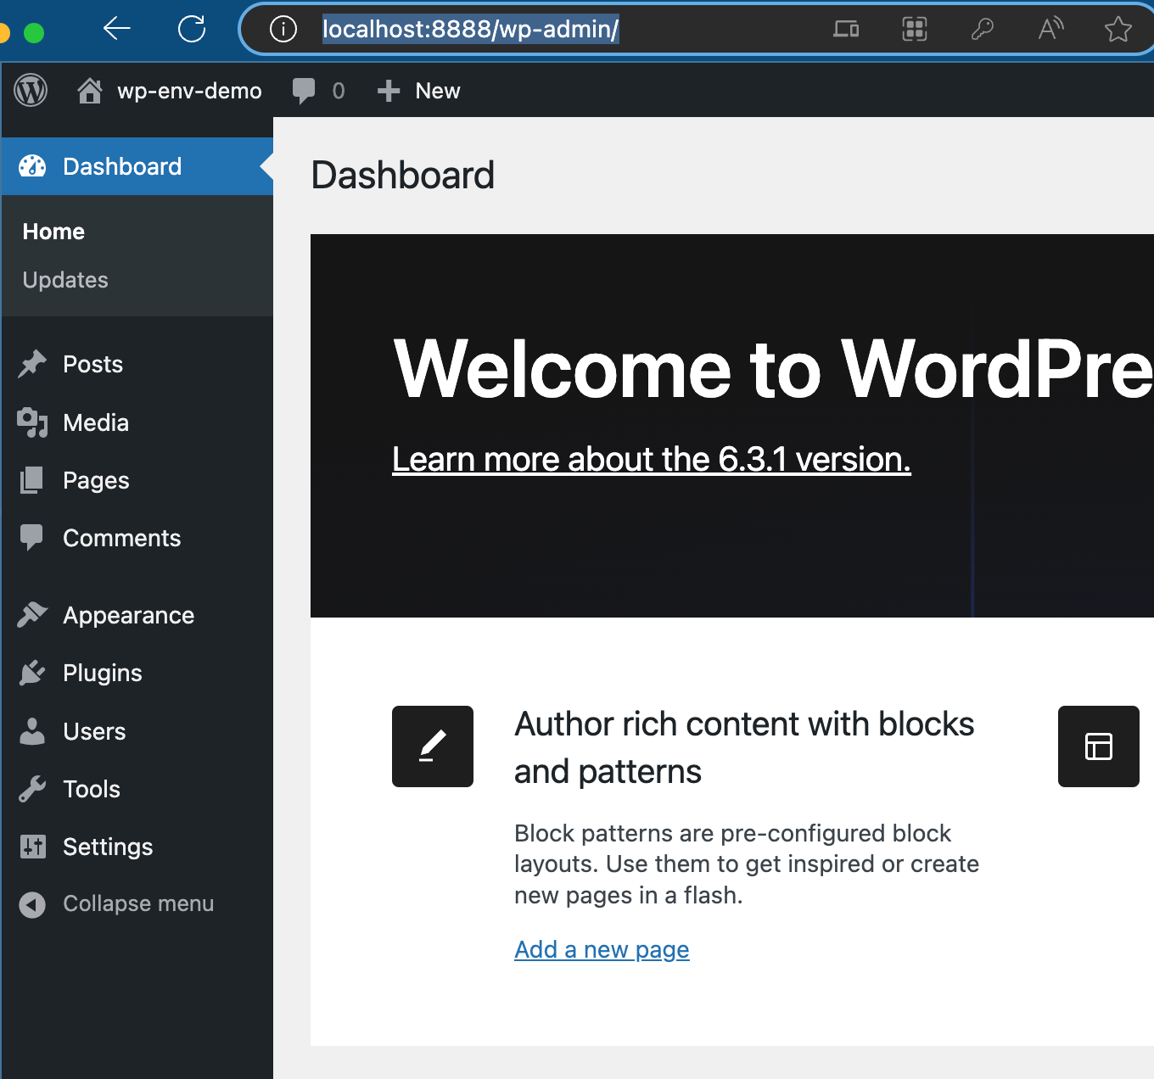Reload the page with refresh icon
Viewport: 1154px width, 1079px height.
192,29
